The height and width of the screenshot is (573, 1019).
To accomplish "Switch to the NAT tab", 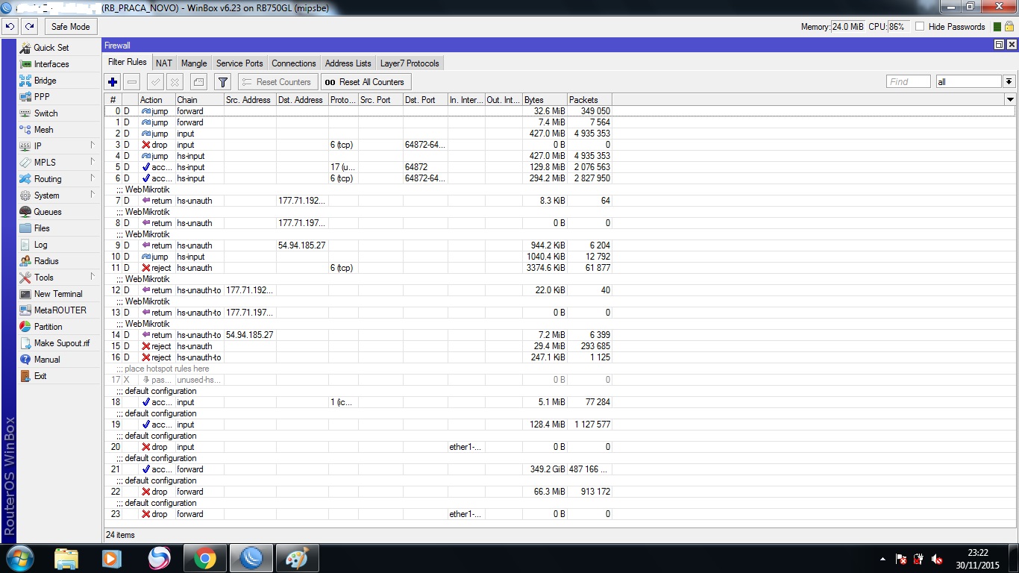I will pyautogui.click(x=164, y=63).
